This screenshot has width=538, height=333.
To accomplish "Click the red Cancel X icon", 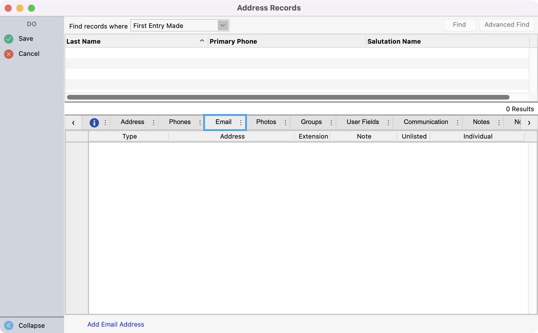I will pos(9,54).
